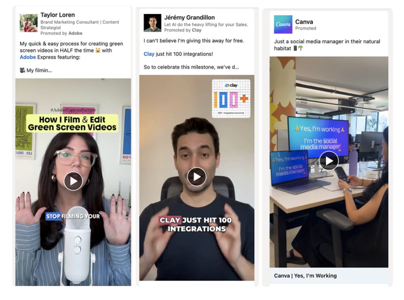Click the 'STOP FILMING YOUR' video caption

click(x=73, y=216)
